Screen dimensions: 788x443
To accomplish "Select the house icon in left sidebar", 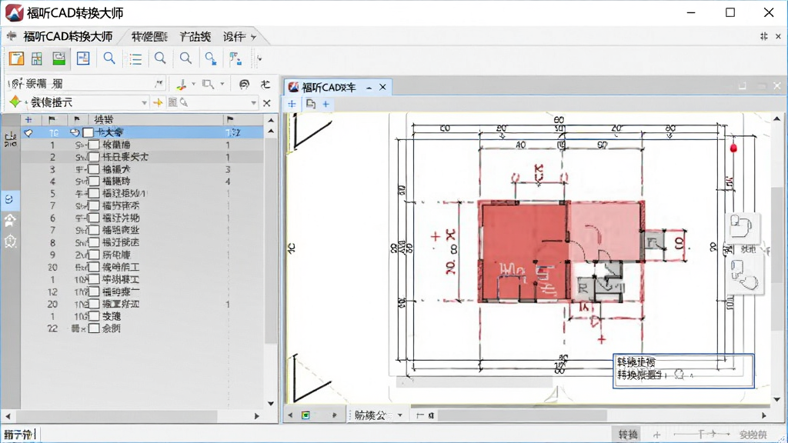I will (x=9, y=220).
